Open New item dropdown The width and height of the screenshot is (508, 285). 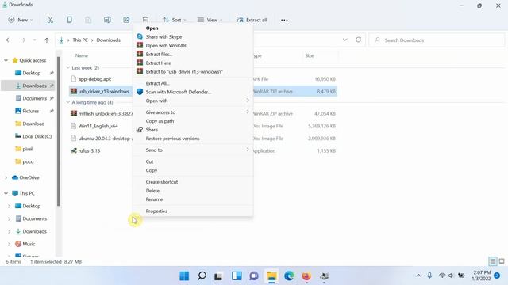(21, 20)
